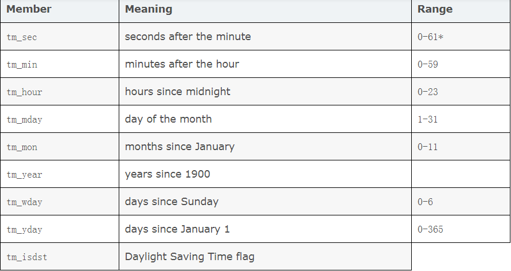511x271 pixels.
Task: Click 'hours since midnight' meaning cell
Action: 266,92
